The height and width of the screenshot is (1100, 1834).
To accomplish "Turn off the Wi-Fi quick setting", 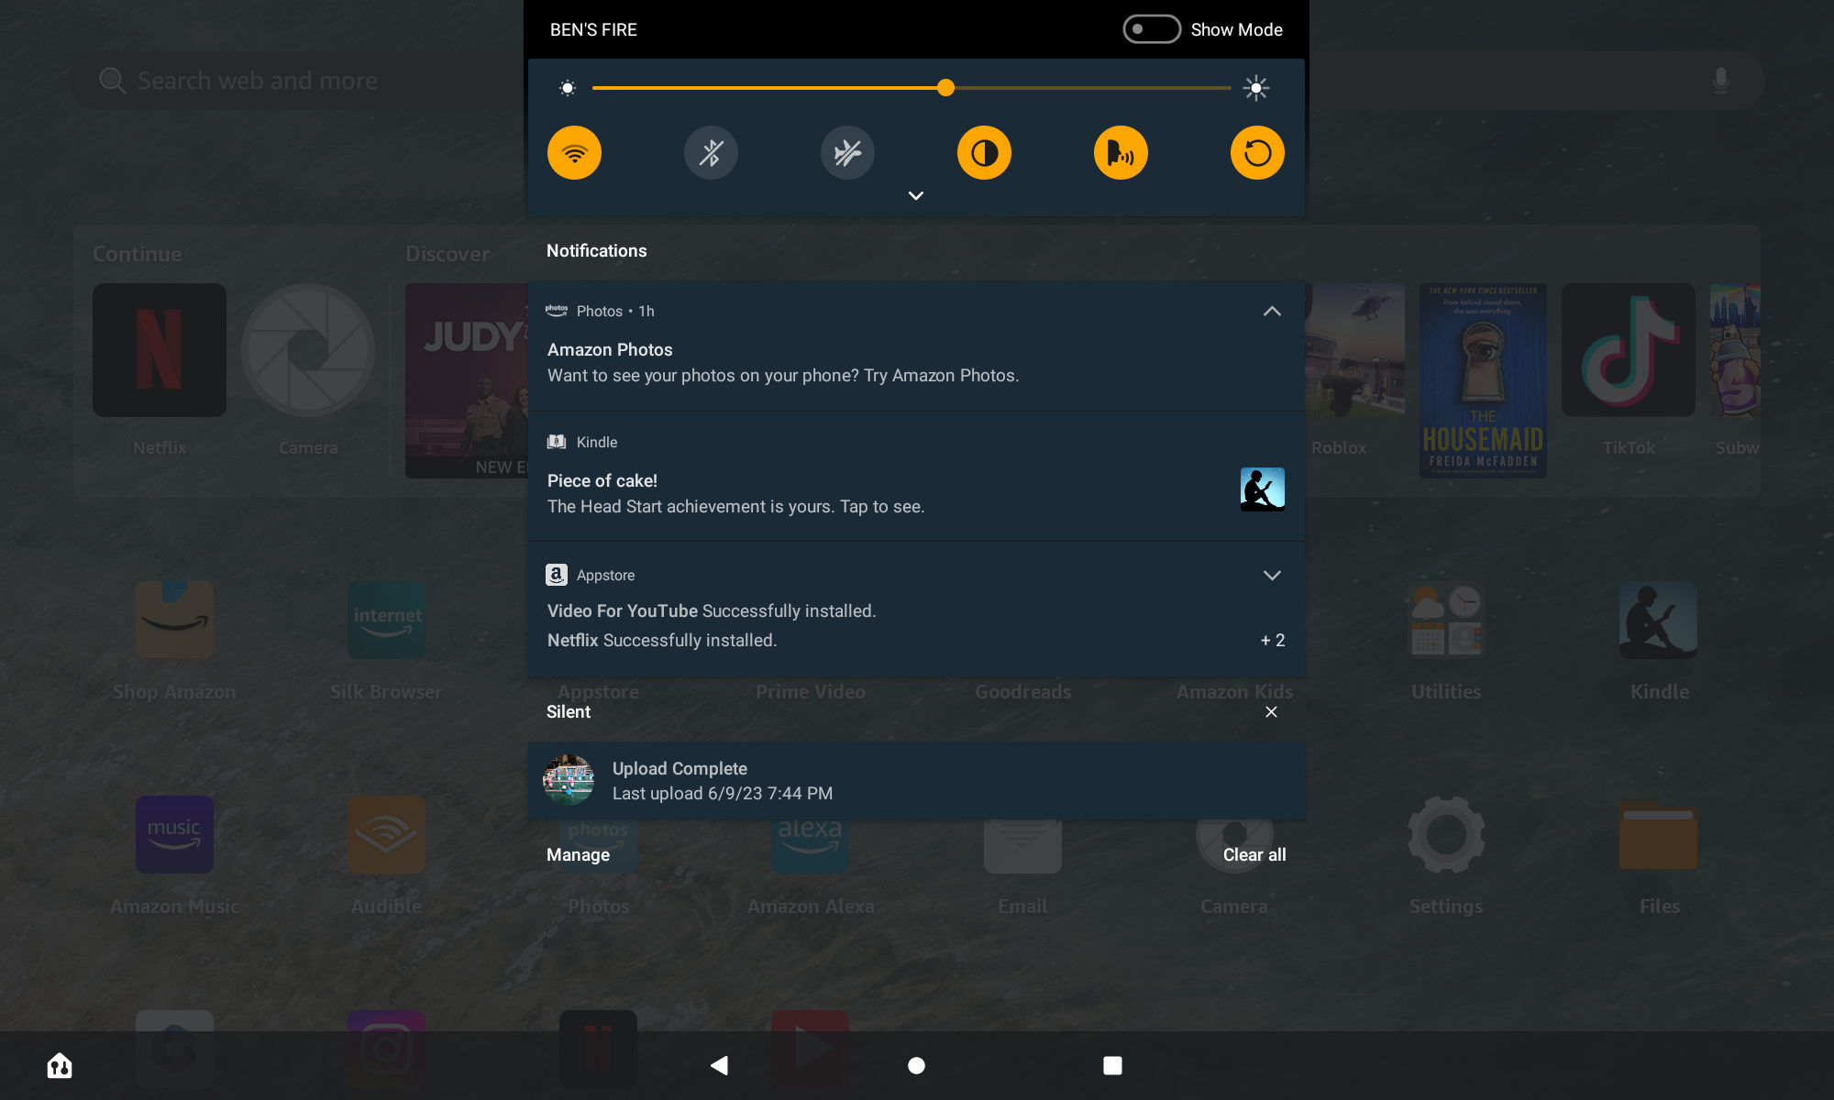I will (574, 153).
